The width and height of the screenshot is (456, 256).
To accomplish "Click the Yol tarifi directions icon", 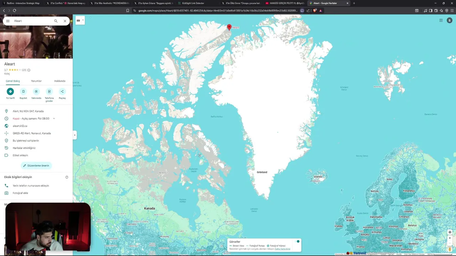I will coord(10,91).
